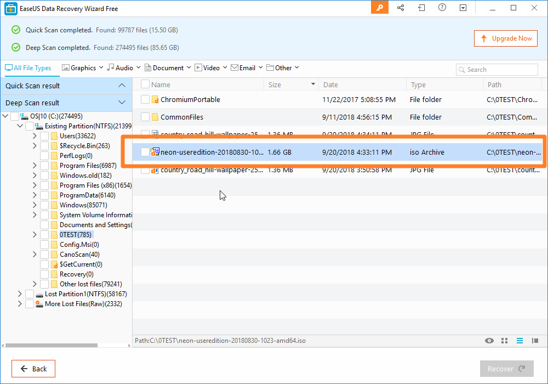The image size is (548, 384).
Task: Click the Upgrade Now button
Action: point(506,38)
